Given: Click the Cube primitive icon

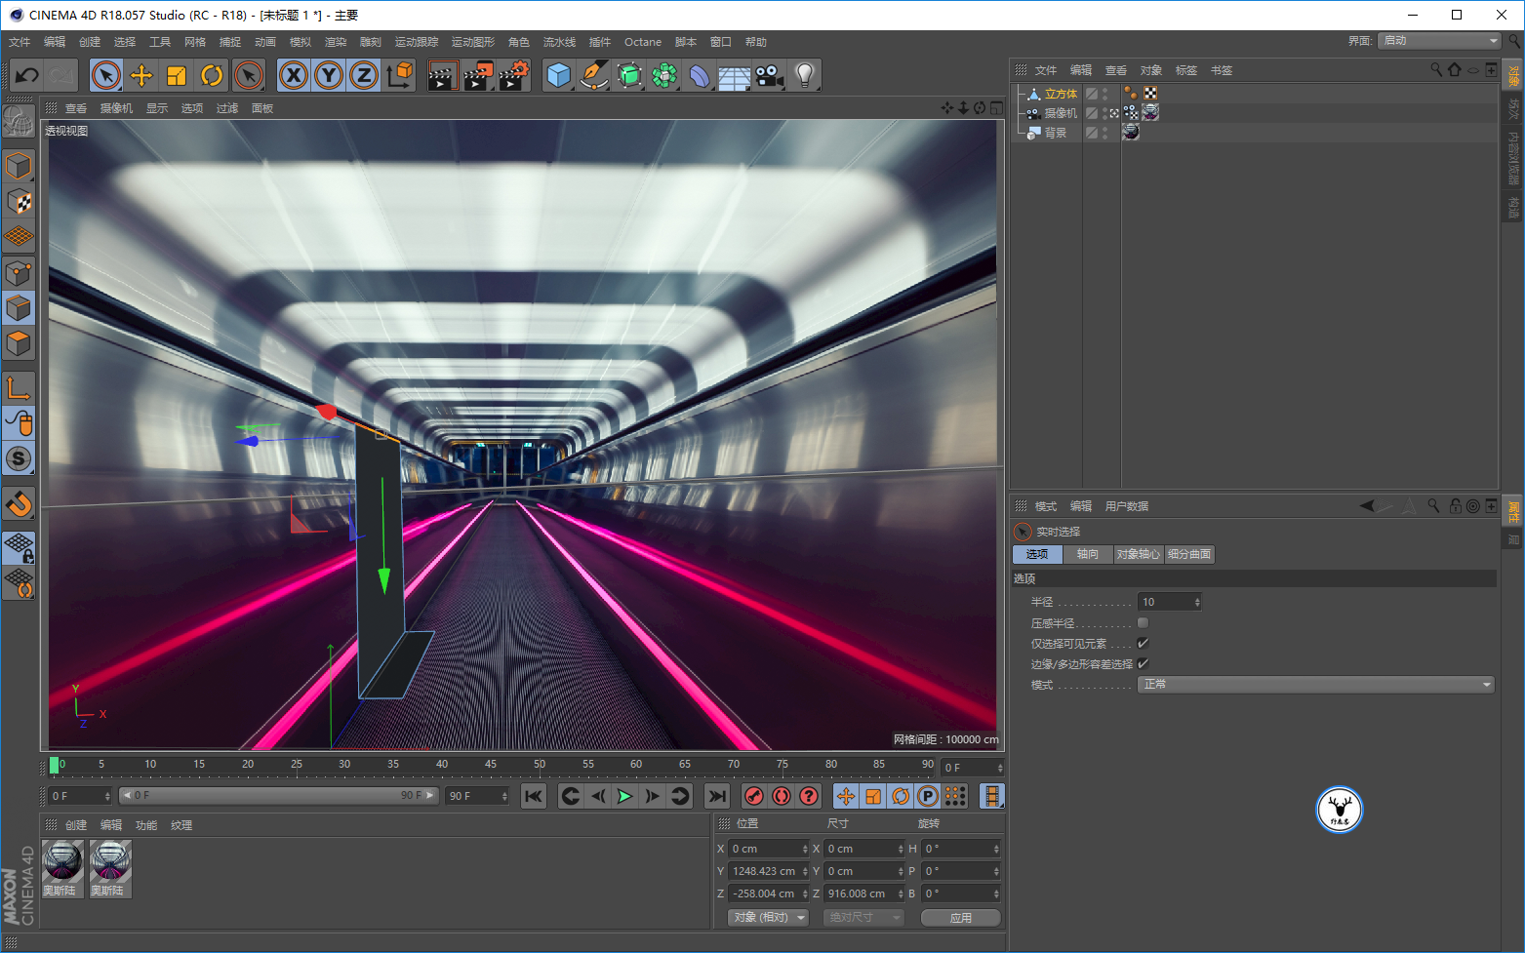Looking at the screenshot, I should point(558,75).
